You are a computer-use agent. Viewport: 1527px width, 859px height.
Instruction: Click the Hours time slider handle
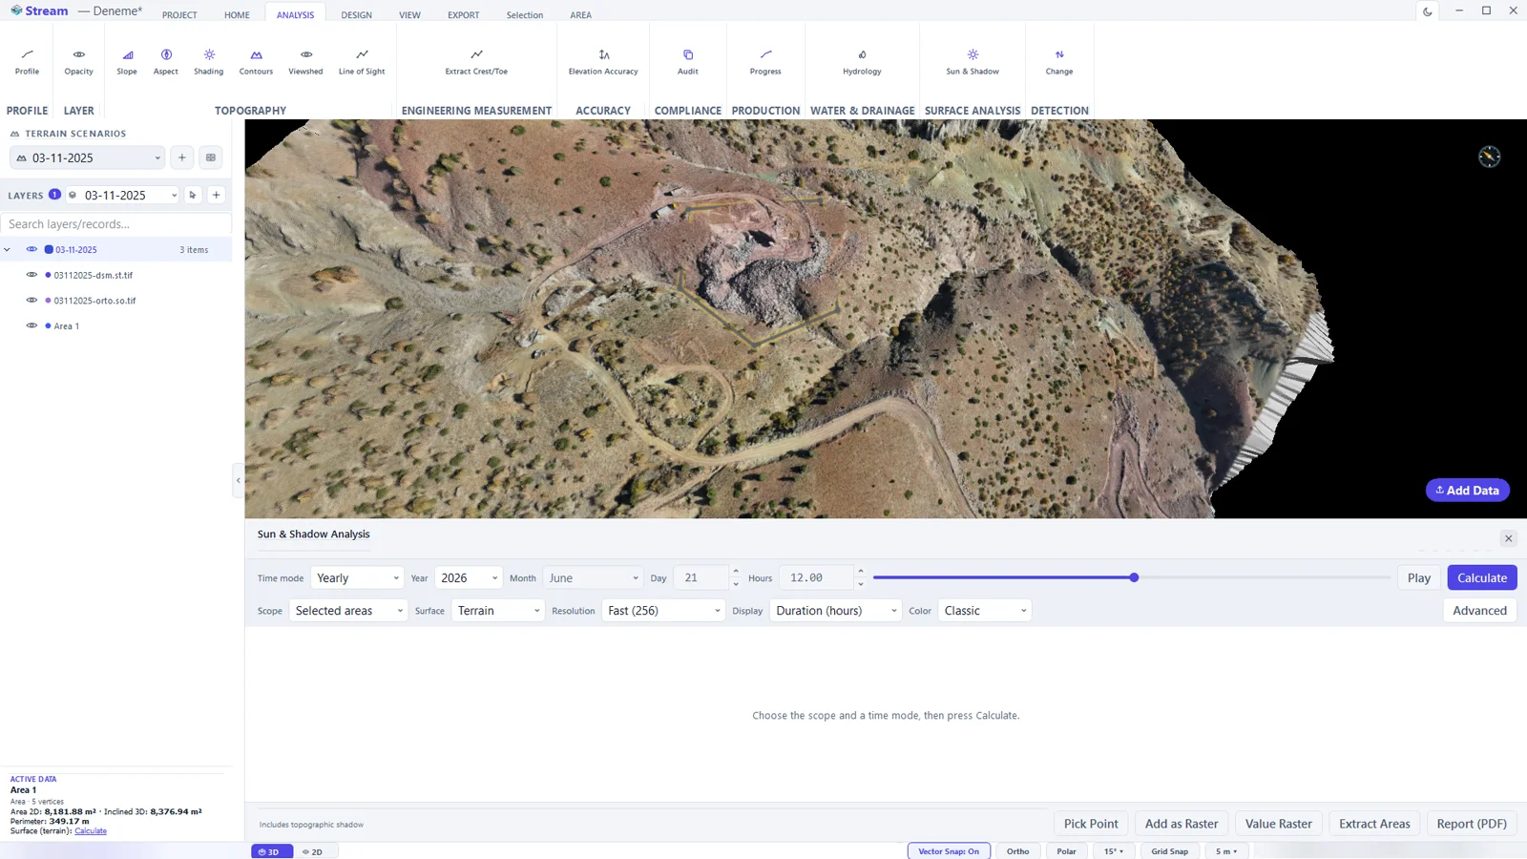point(1134,577)
